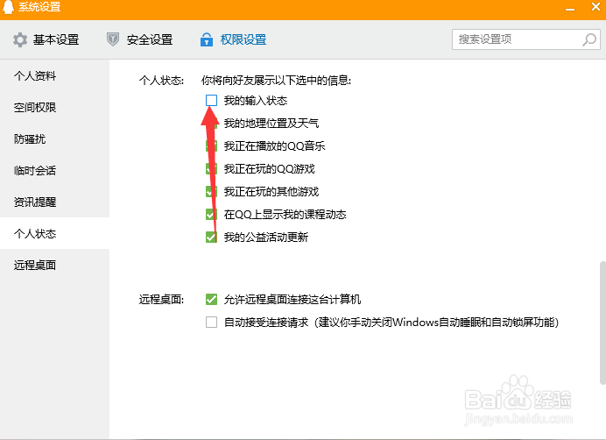
Task: Close the 系统设置 window
Action: [x=595, y=7]
